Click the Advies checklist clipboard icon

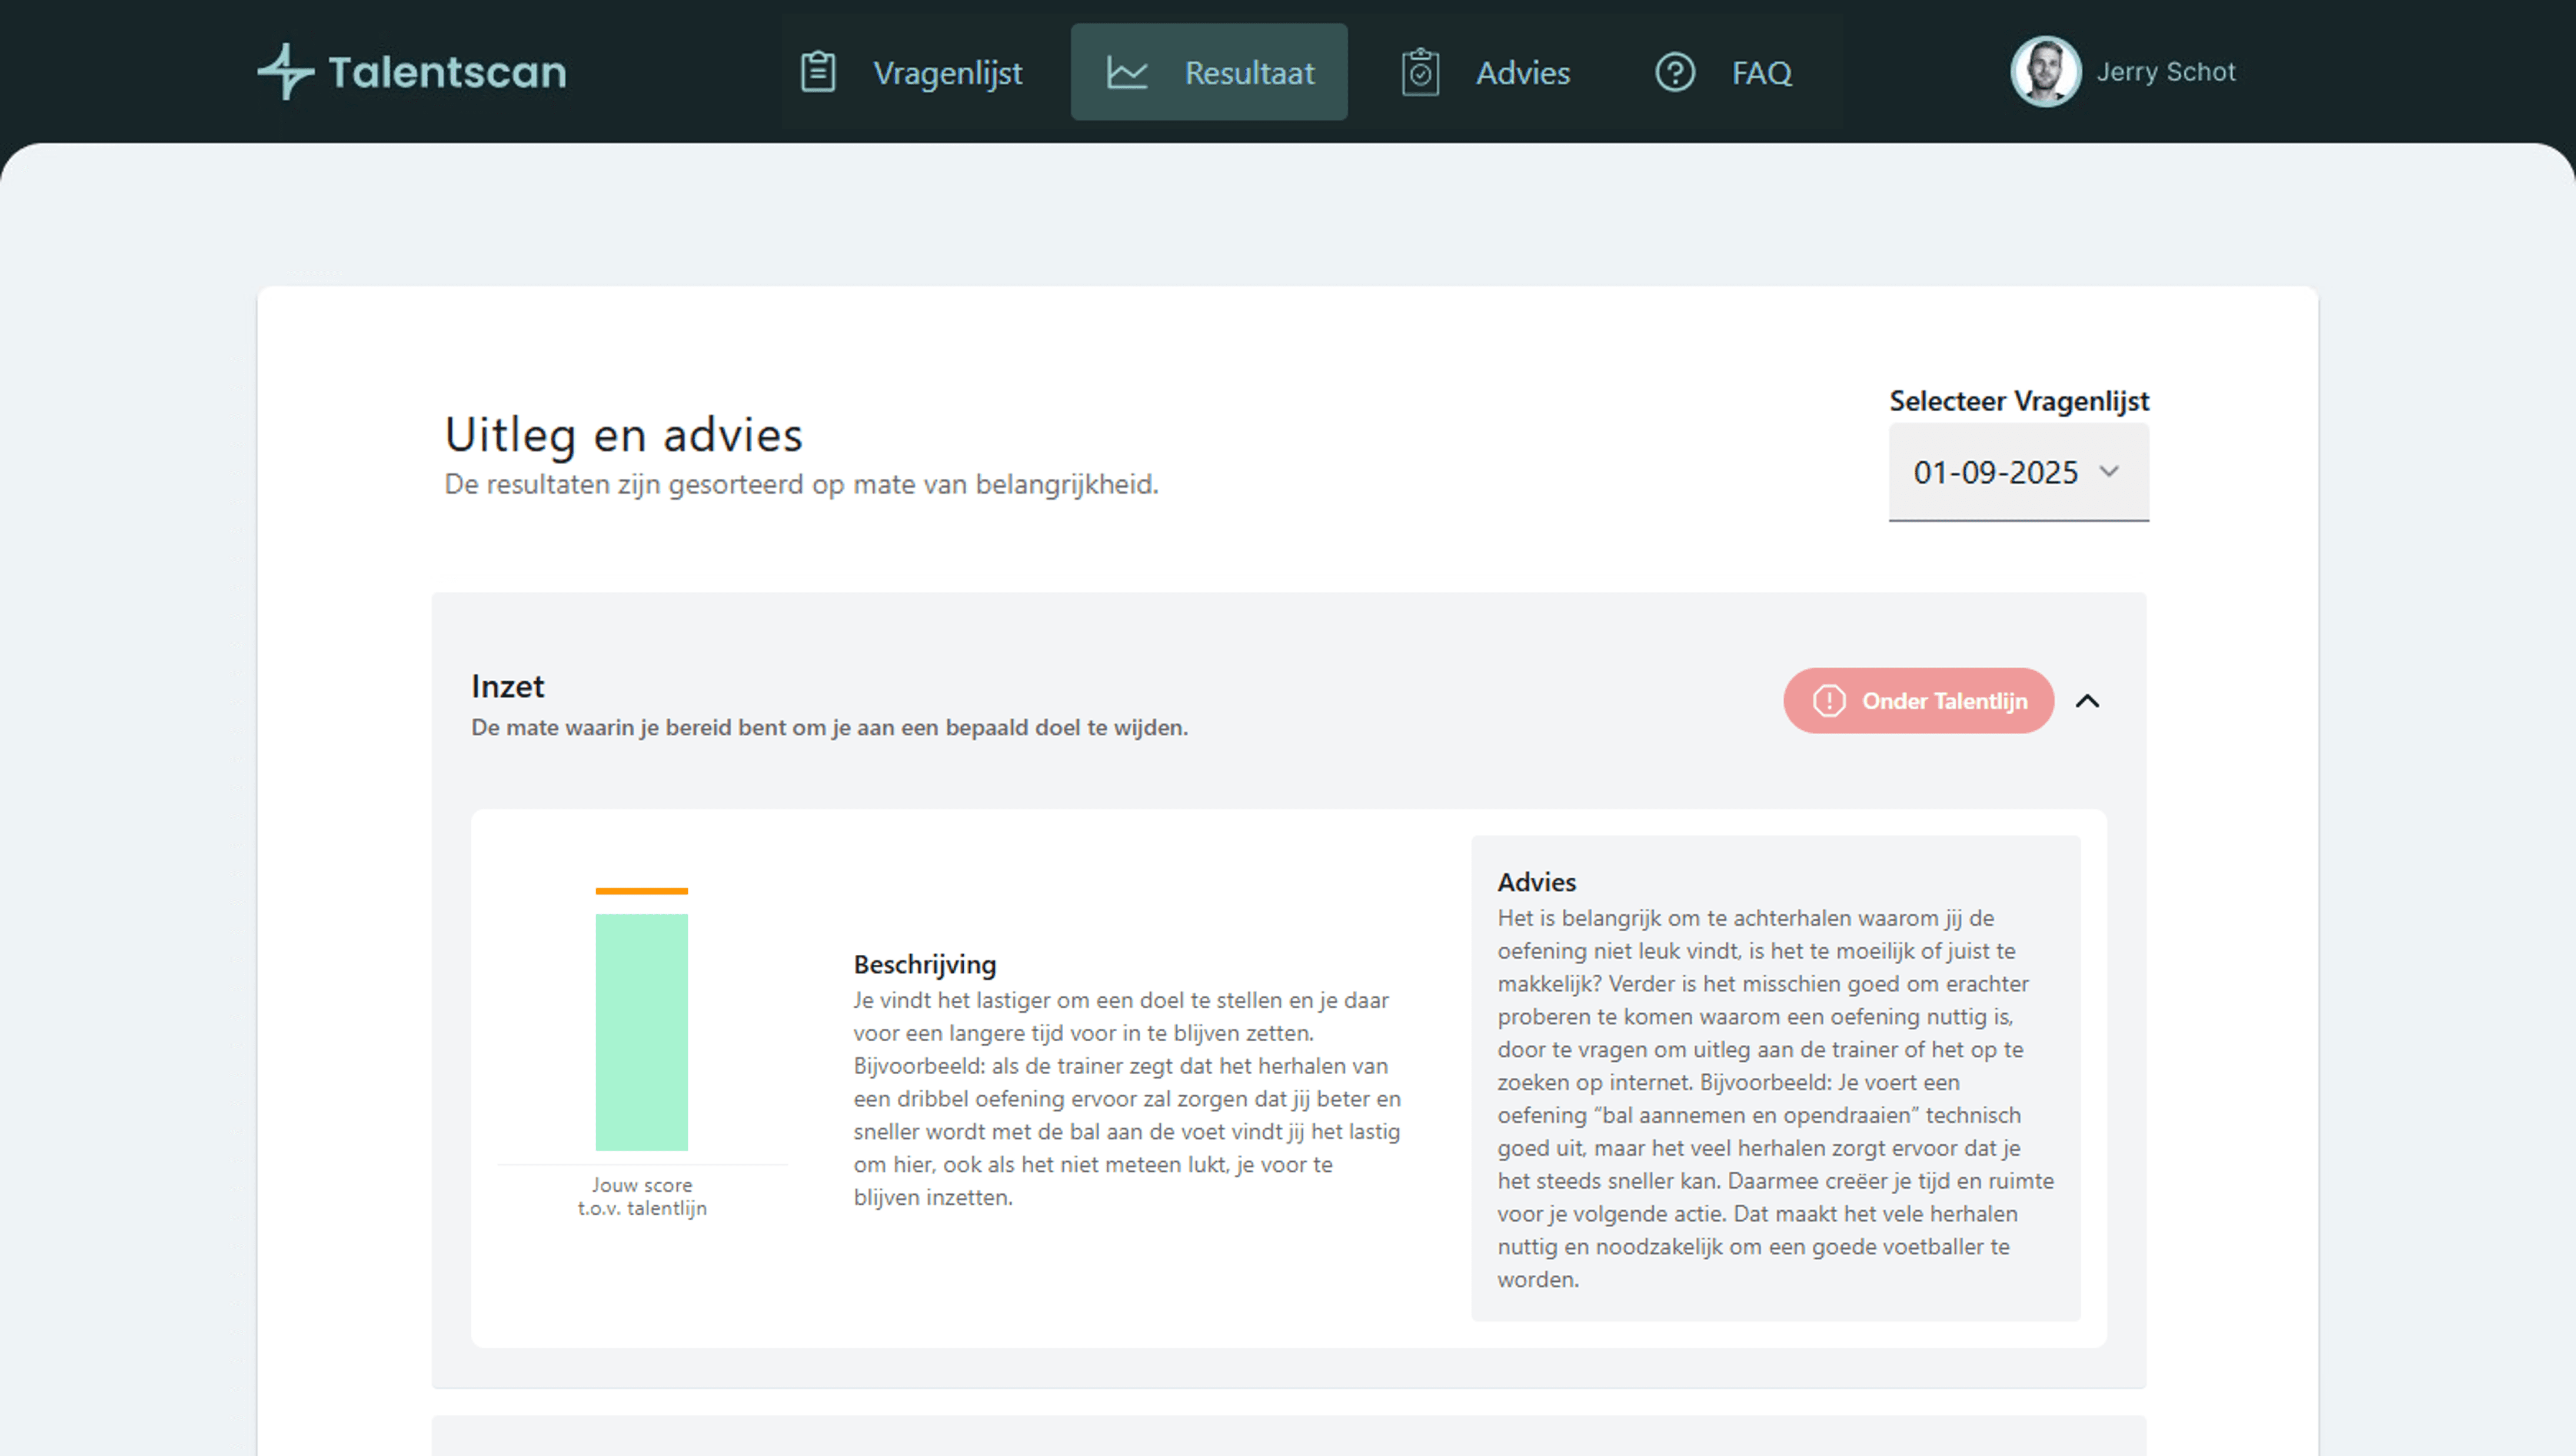tap(1419, 72)
